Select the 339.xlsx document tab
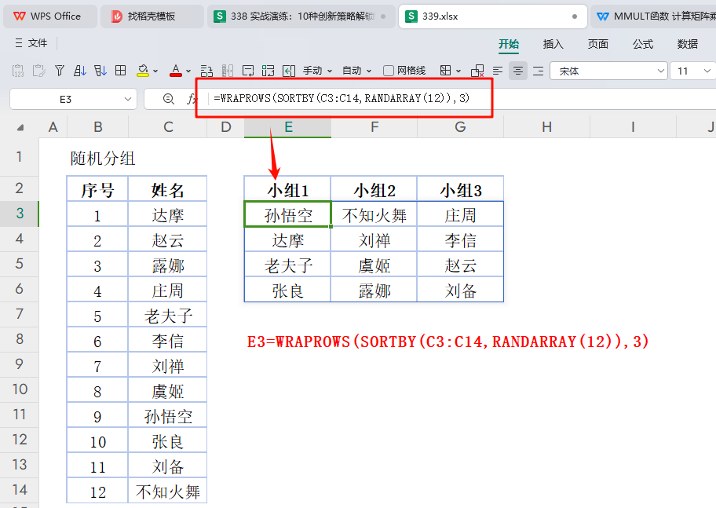Screen dimensions: 716x508 pyautogui.click(x=492, y=16)
